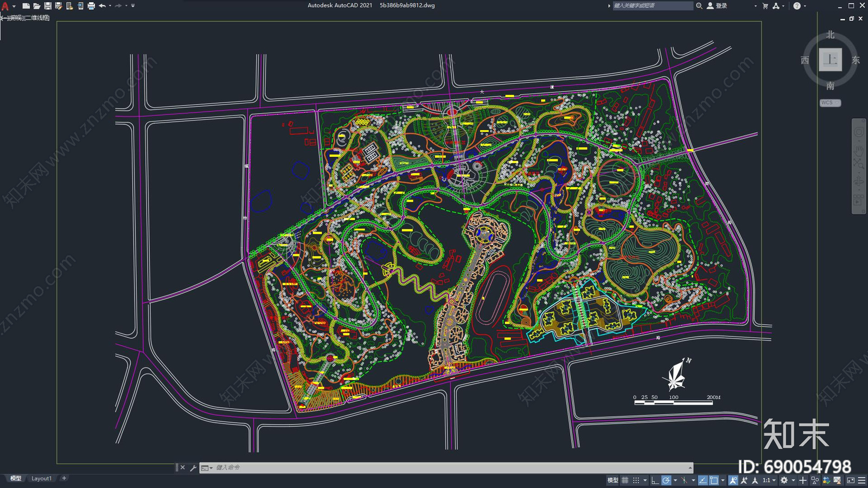Open a file with the Open folder icon
This screenshot has height=488, width=868.
point(36,6)
